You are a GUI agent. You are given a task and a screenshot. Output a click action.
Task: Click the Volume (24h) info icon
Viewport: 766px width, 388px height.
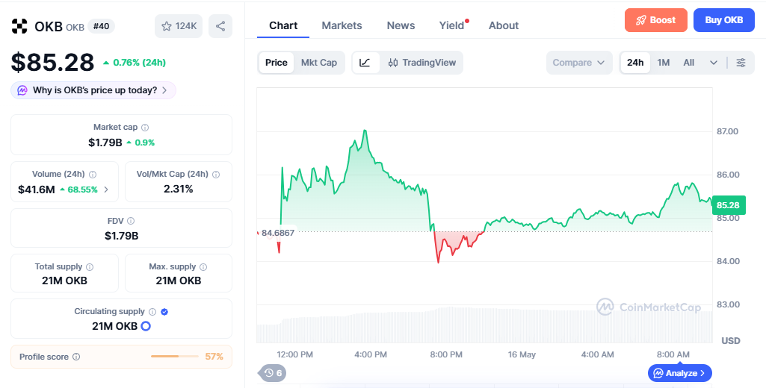coord(93,175)
